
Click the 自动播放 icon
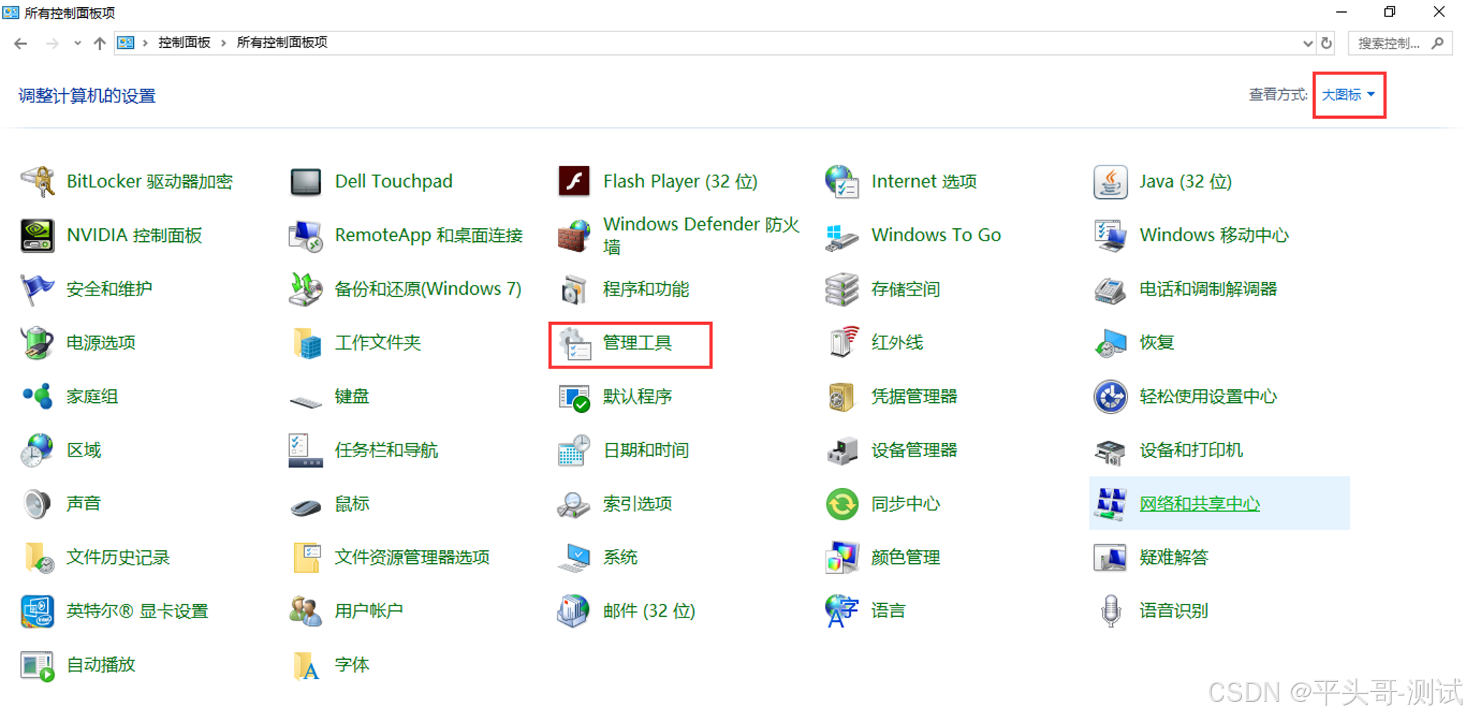[x=37, y=665]
